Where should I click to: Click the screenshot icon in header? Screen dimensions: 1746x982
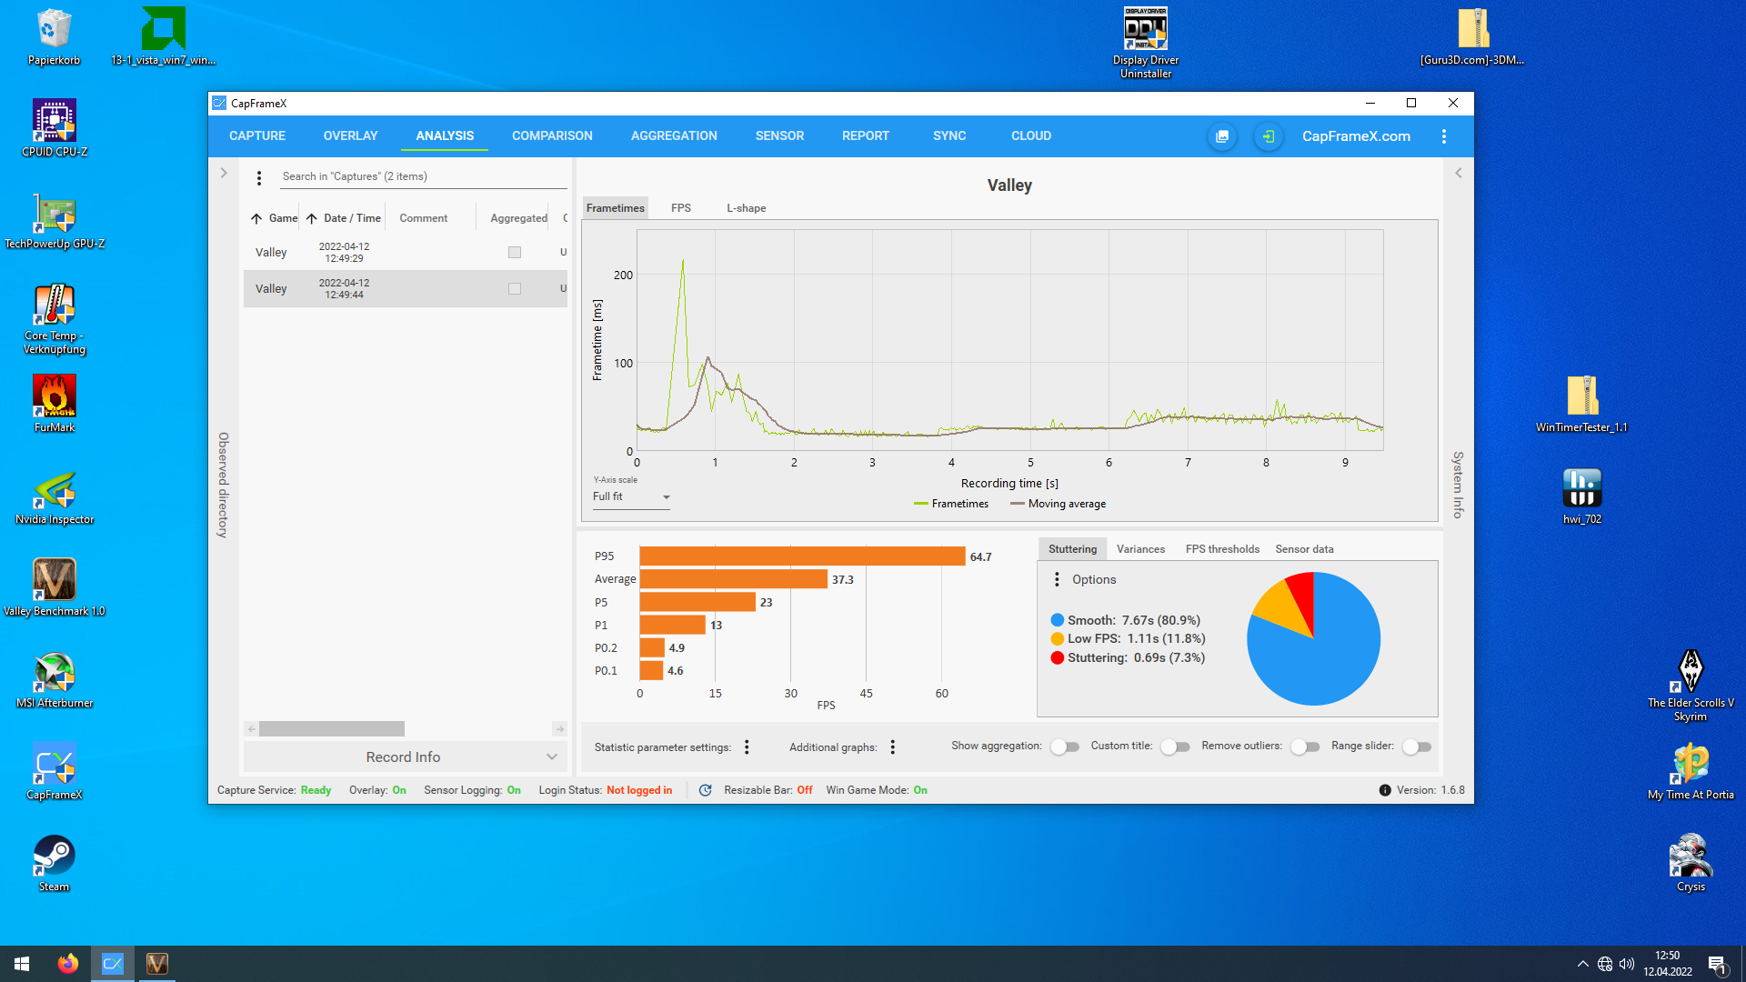pos(1222,136)
